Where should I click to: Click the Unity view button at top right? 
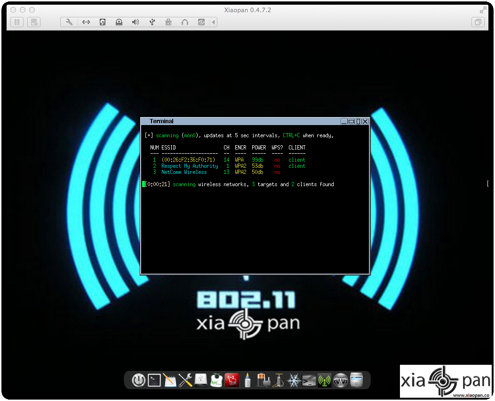478,22
